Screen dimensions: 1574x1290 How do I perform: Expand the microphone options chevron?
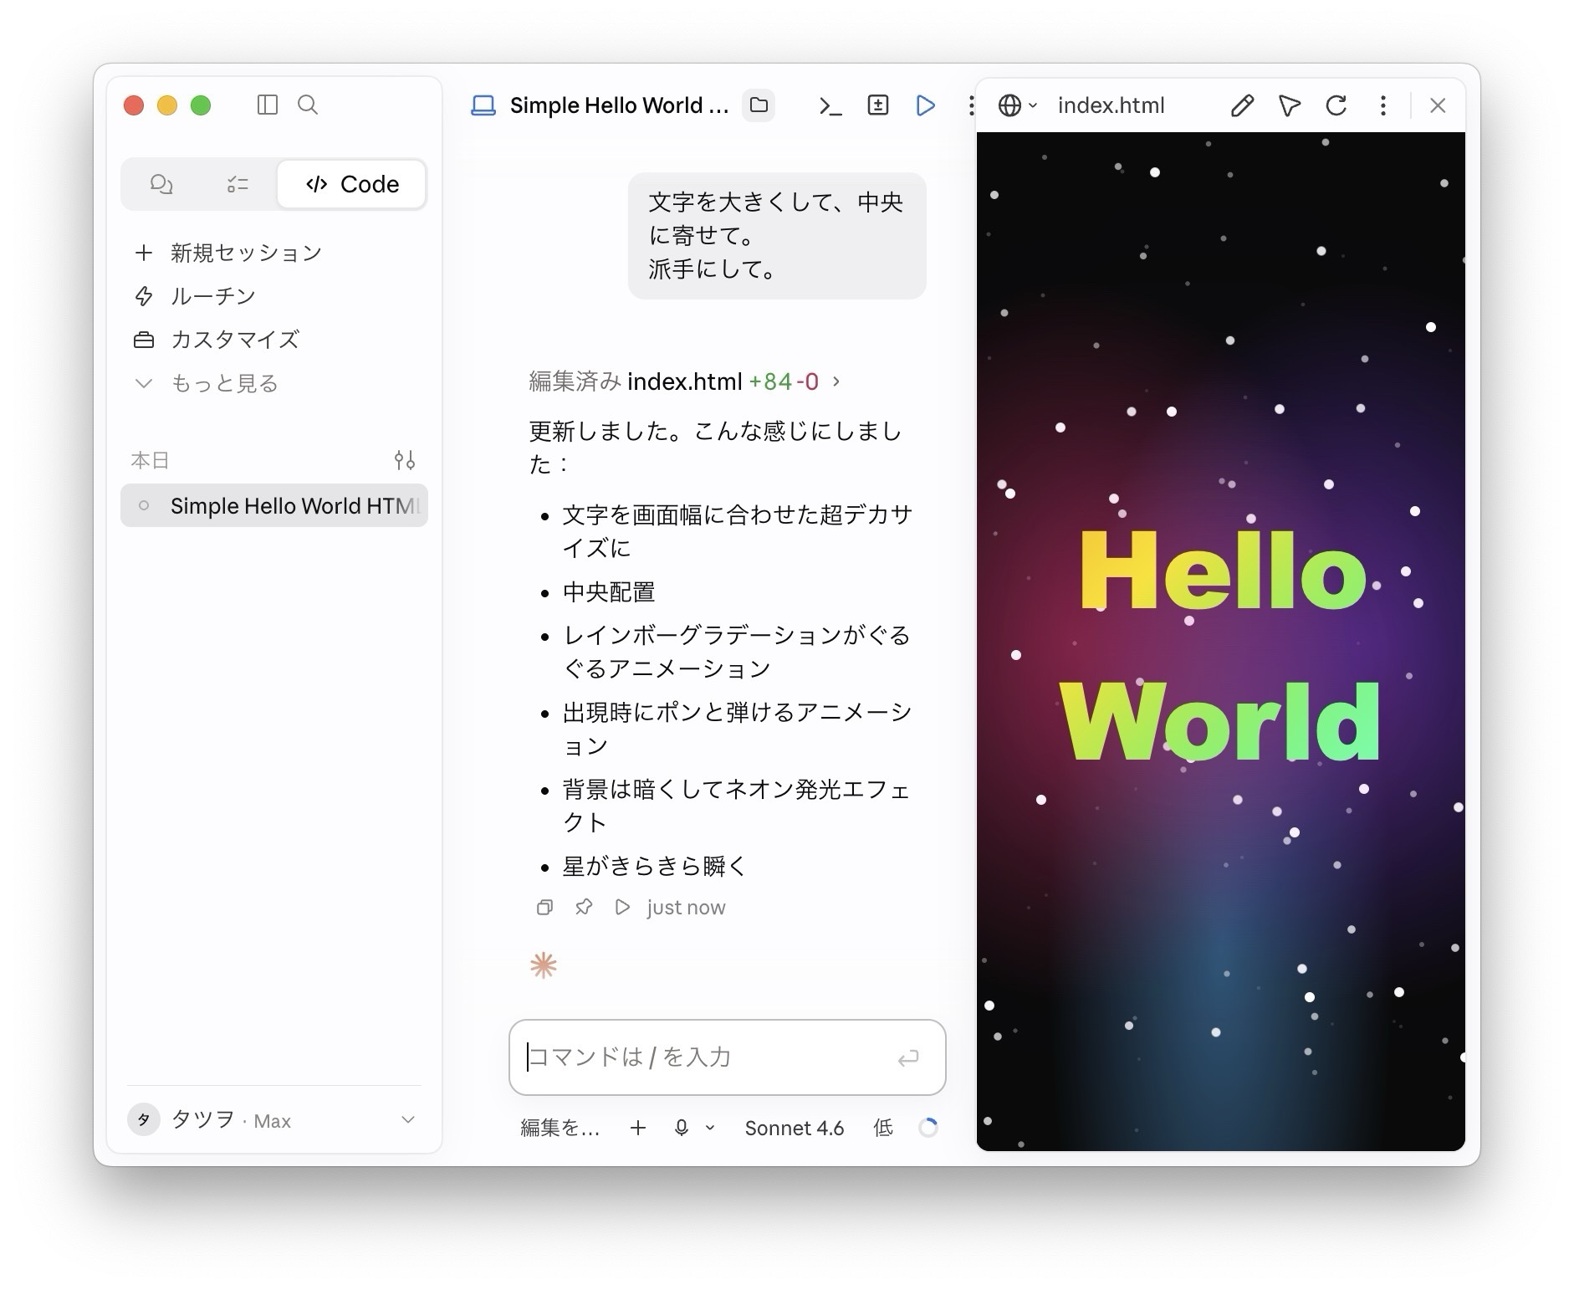pyautogui.click(x=710, y=1129)
